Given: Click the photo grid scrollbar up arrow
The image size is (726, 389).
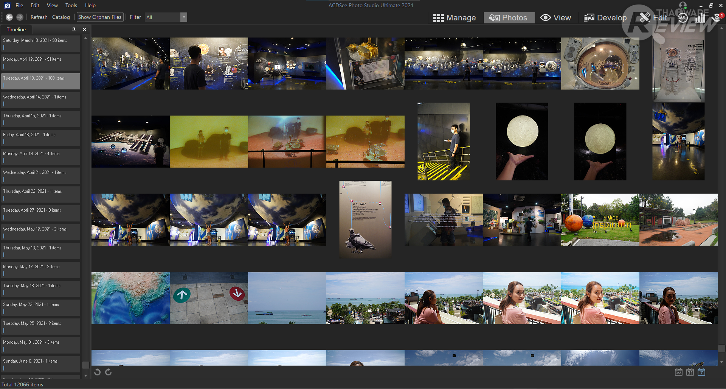Looking at the screenshot, I should (x=721, y=28).
